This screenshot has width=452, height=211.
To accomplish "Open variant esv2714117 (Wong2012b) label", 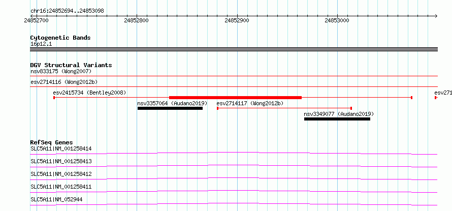I will [250, 103].
